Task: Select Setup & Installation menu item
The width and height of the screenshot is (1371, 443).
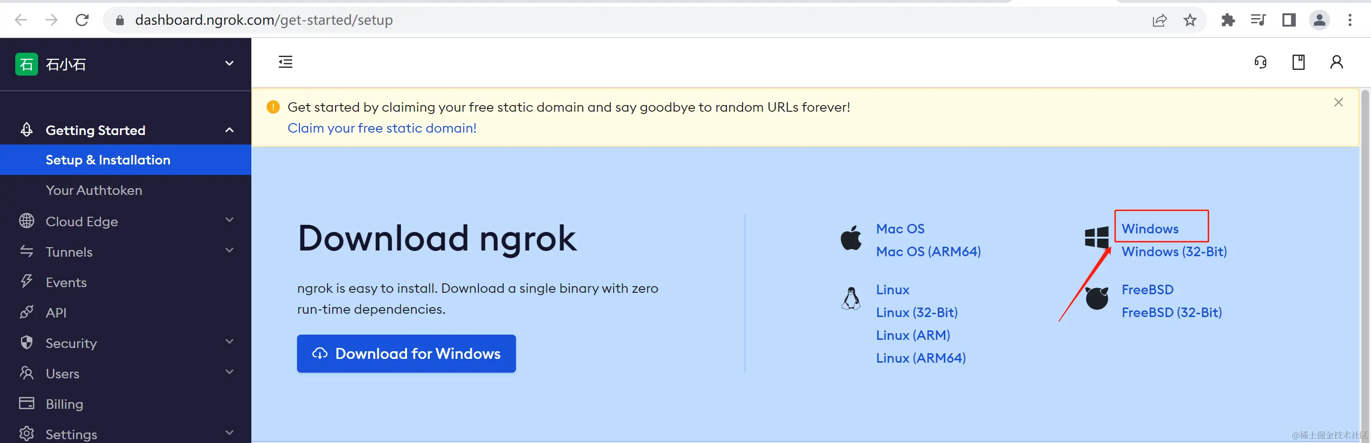Action: click(126, 160)
